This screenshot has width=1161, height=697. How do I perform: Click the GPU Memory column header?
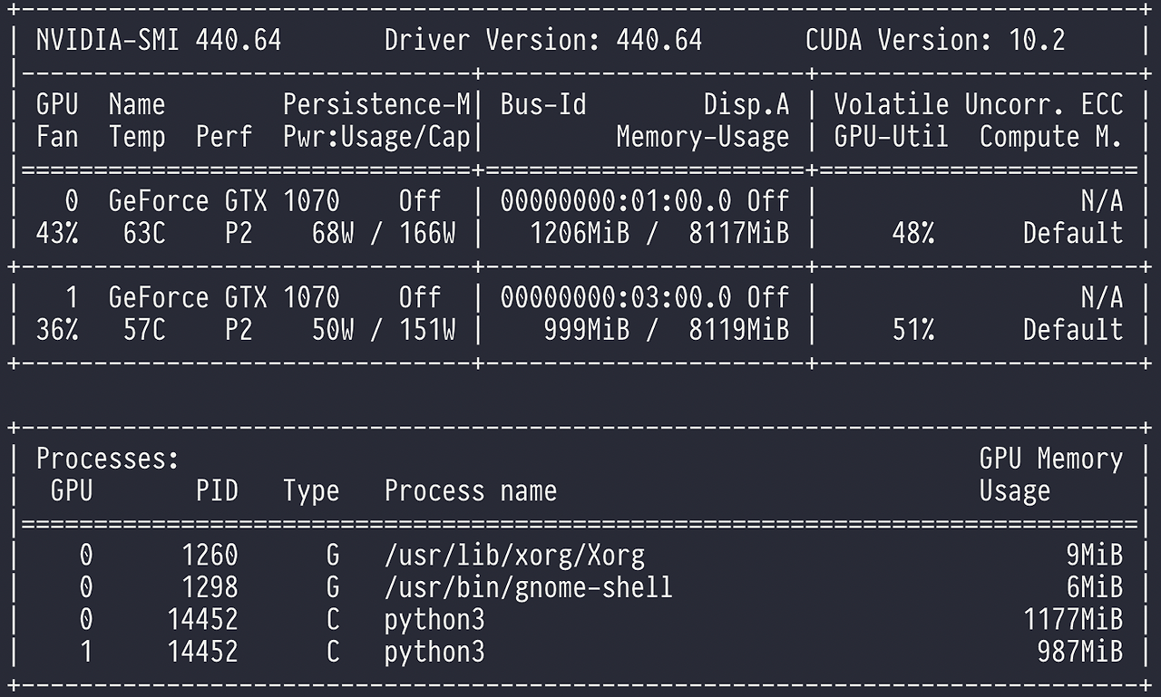point(1051,459)
